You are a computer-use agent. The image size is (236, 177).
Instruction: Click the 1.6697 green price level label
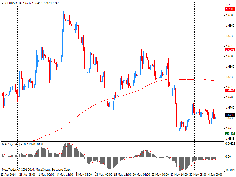tap(230, 134)
